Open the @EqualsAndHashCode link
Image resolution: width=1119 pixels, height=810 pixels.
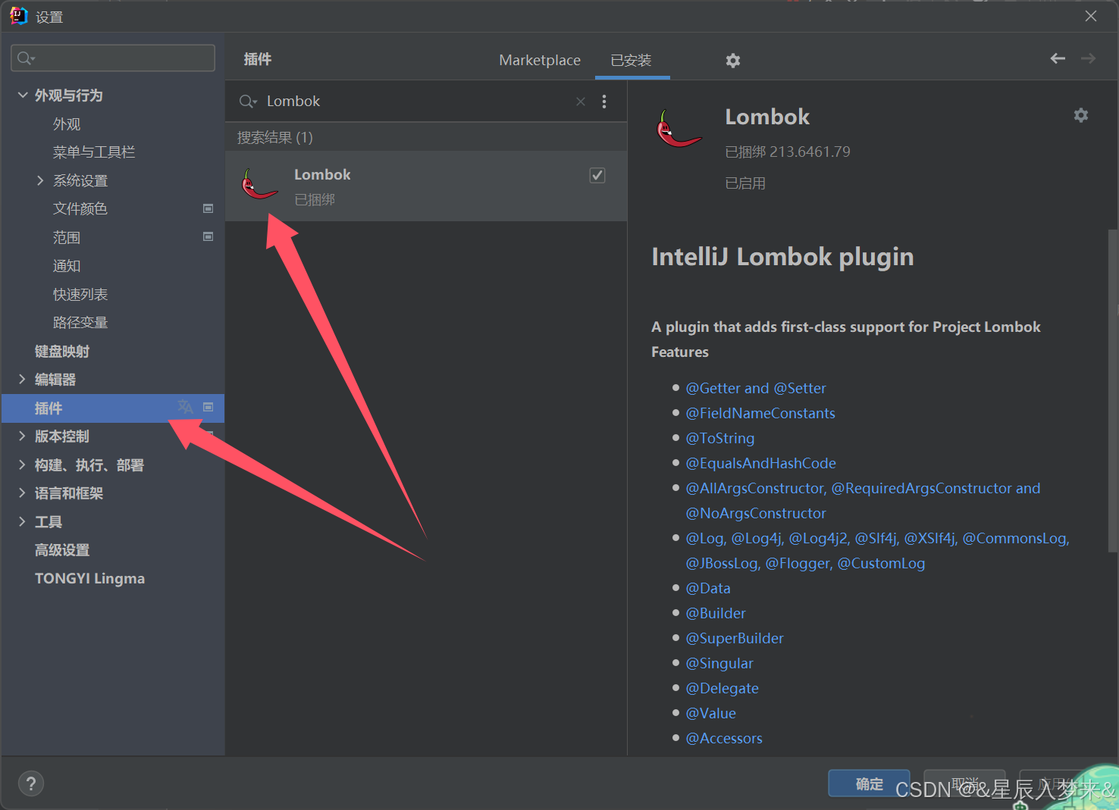[761, 463]
